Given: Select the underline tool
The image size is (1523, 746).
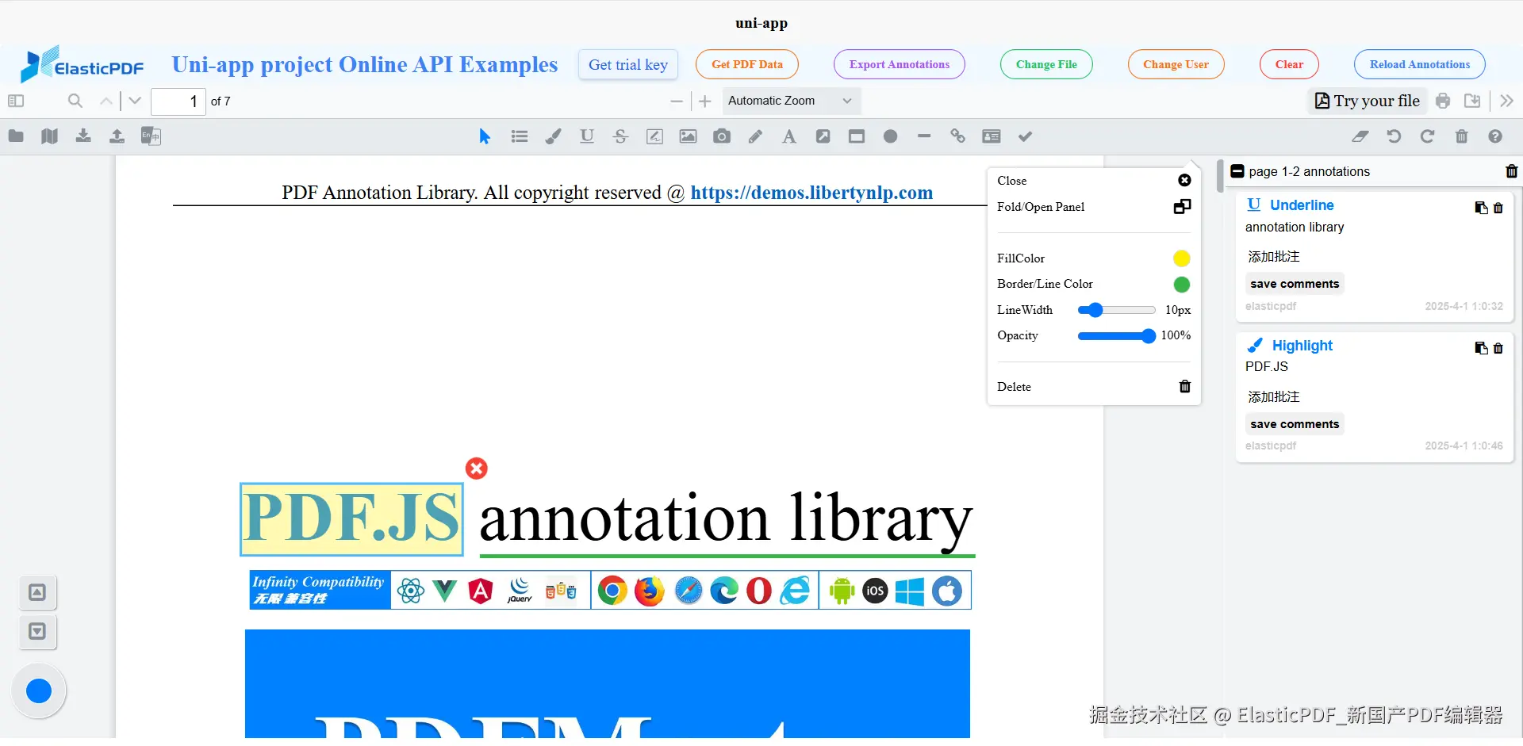Looking at the screenshot, I should pos(587,136).
